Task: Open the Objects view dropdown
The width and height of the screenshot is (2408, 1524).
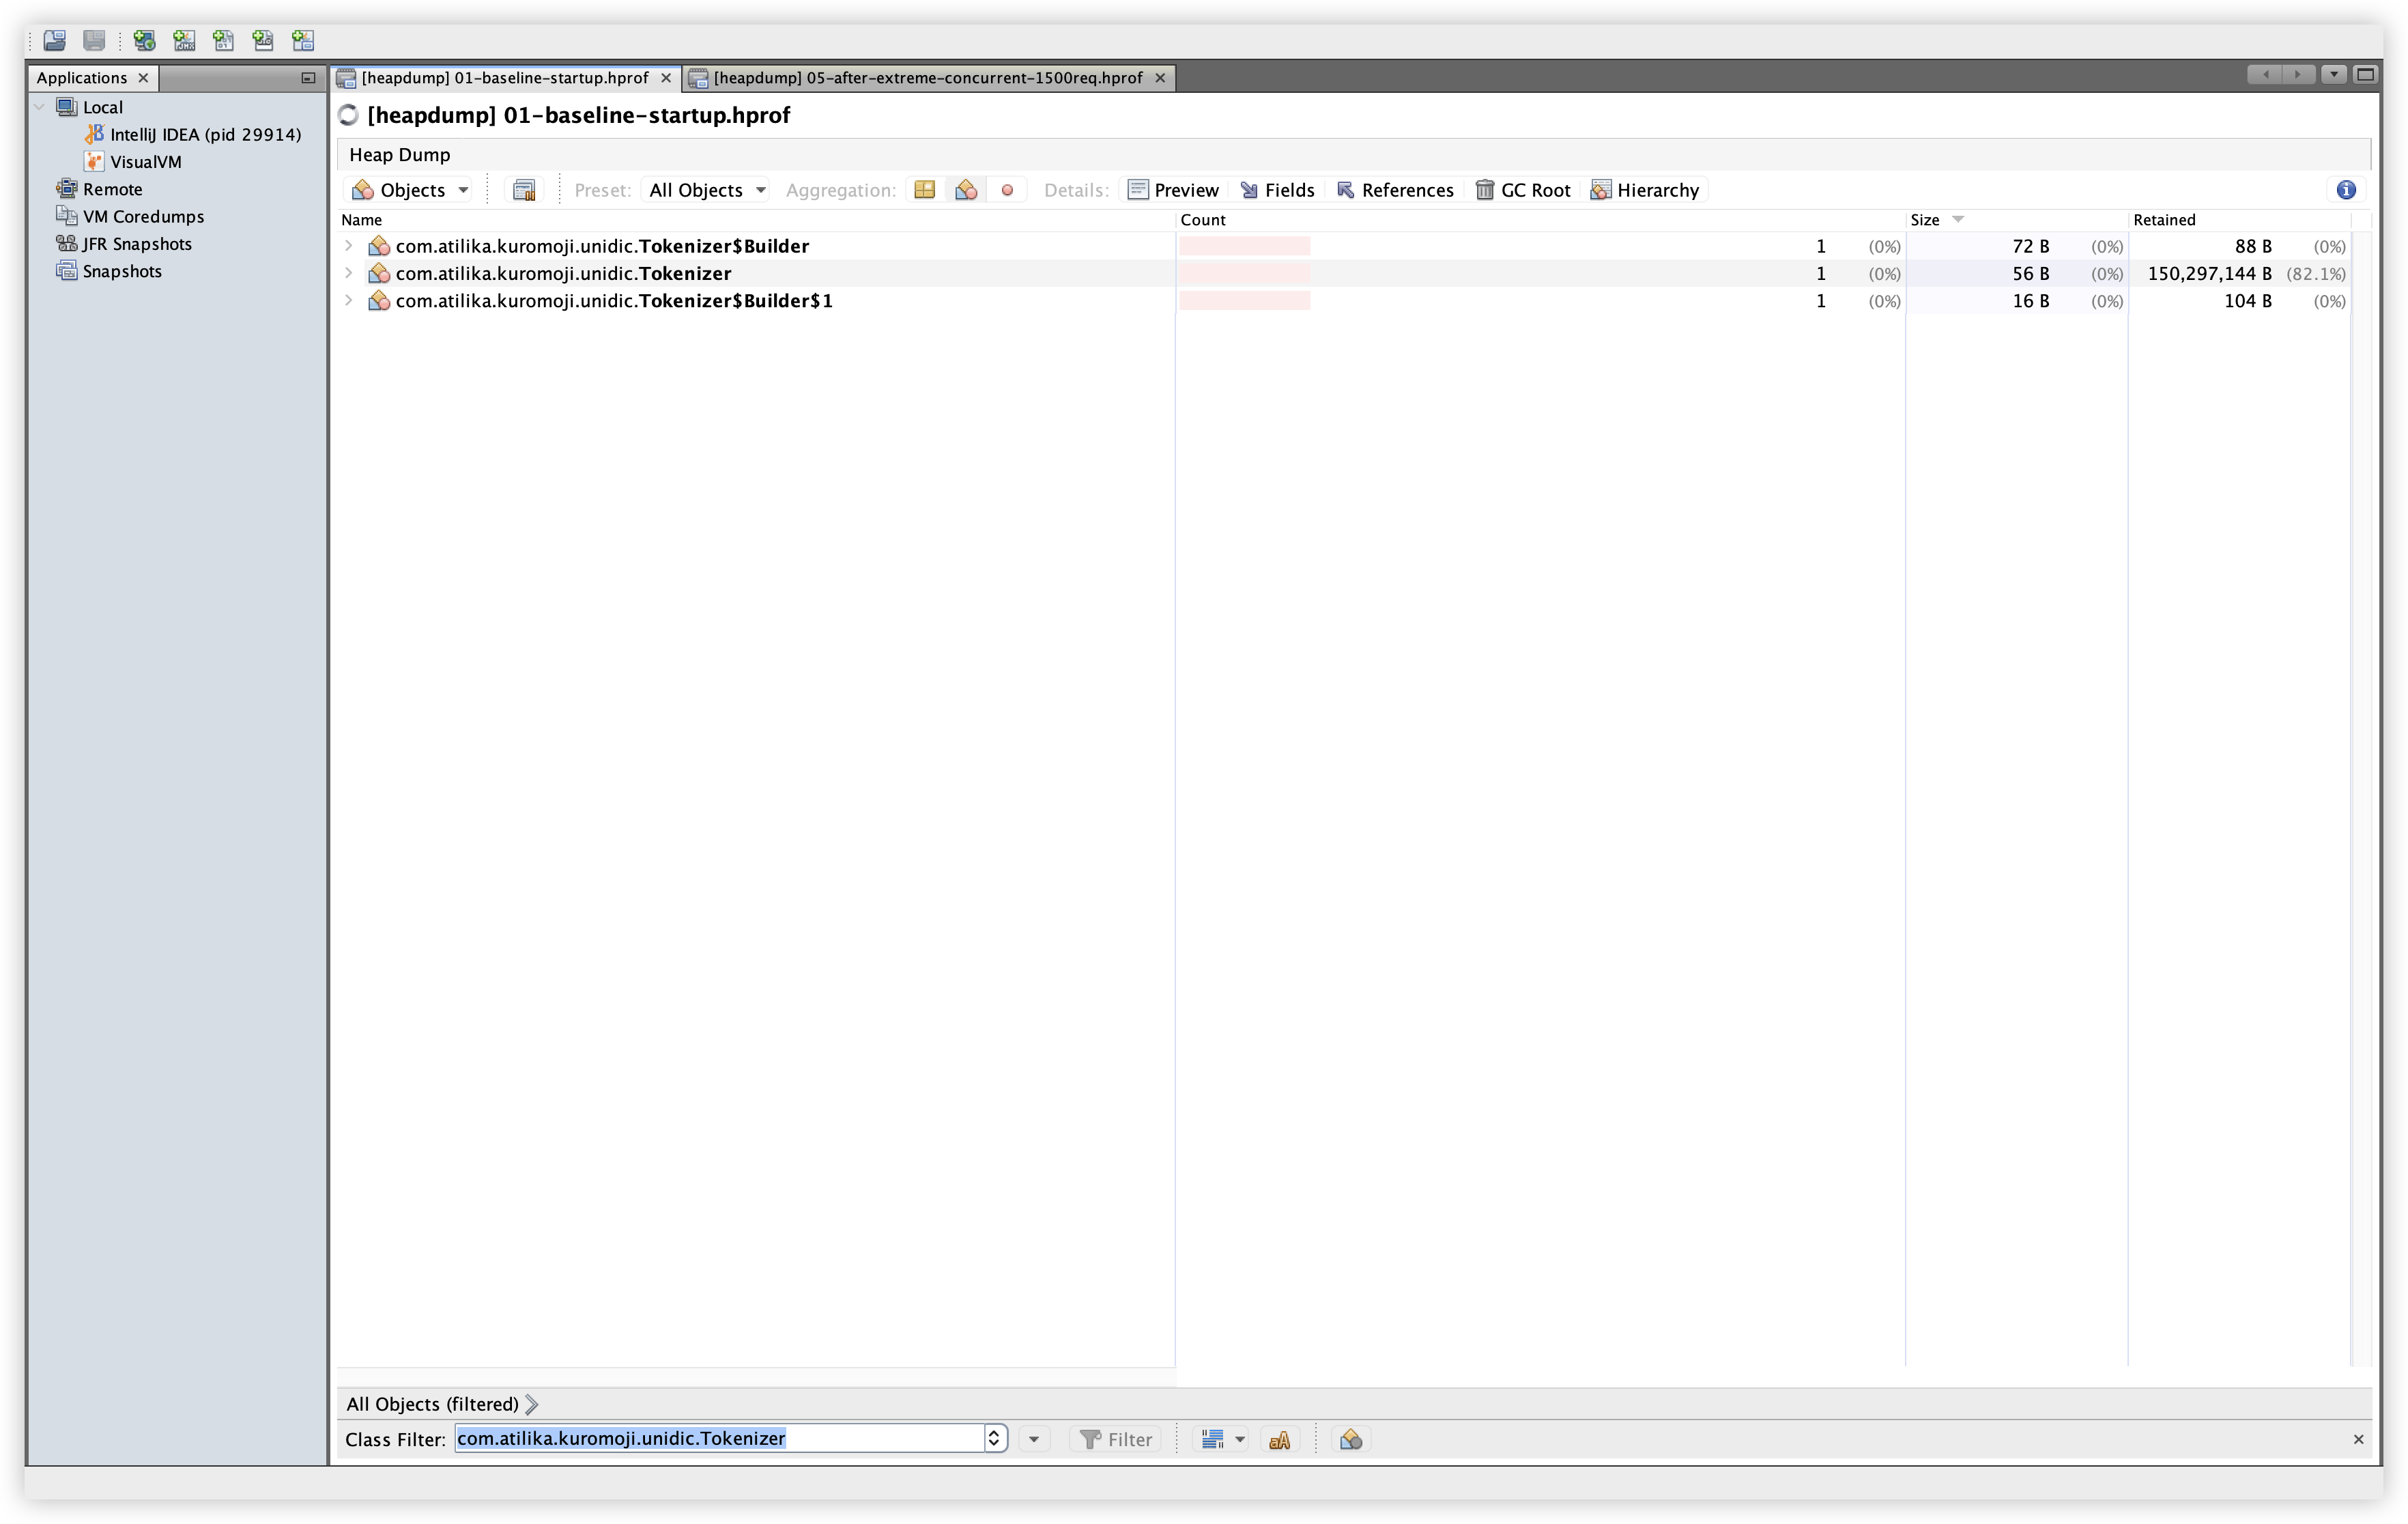Action: [411, 190]
